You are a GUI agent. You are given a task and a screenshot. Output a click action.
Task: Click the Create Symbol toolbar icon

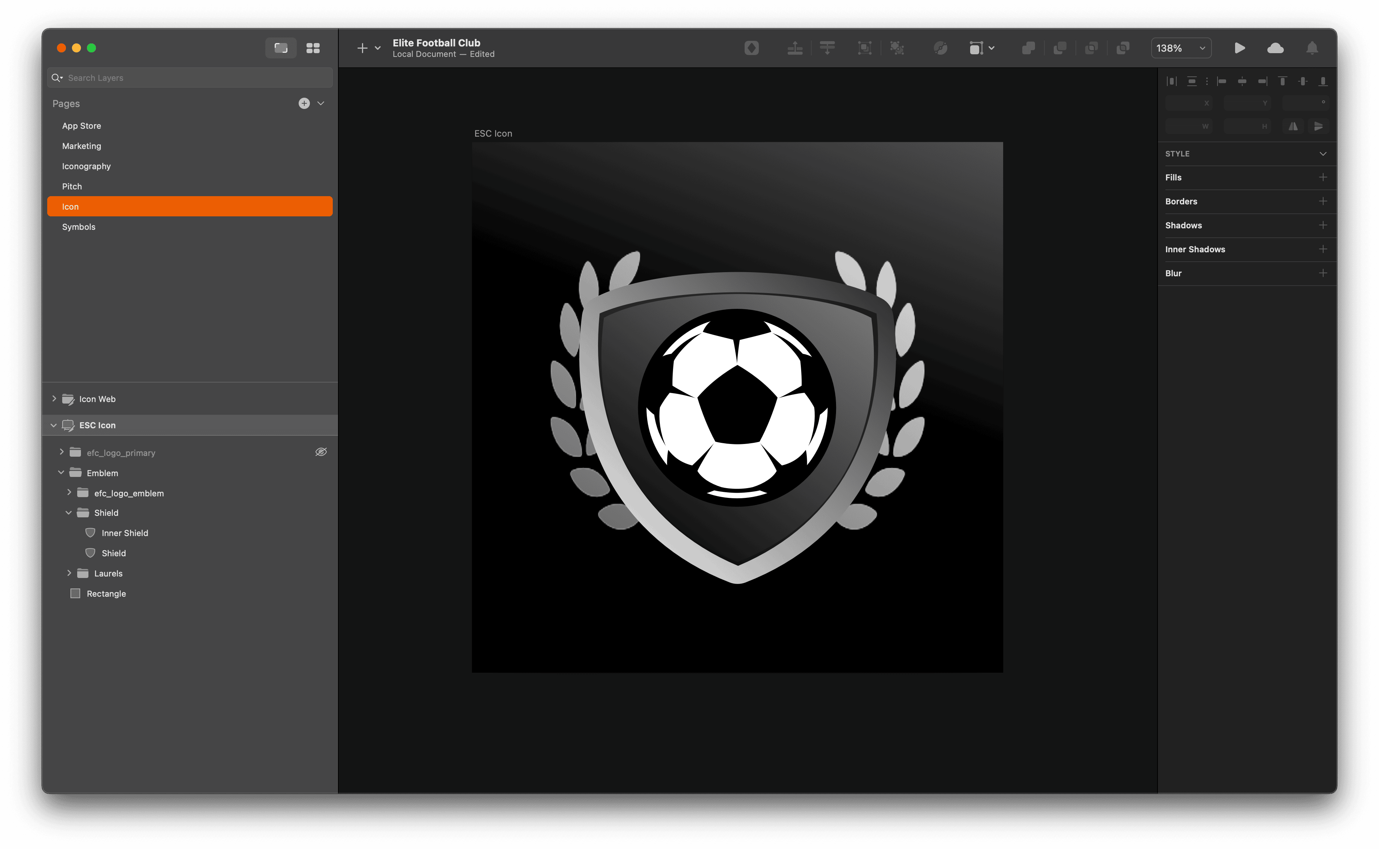[751, 48]
